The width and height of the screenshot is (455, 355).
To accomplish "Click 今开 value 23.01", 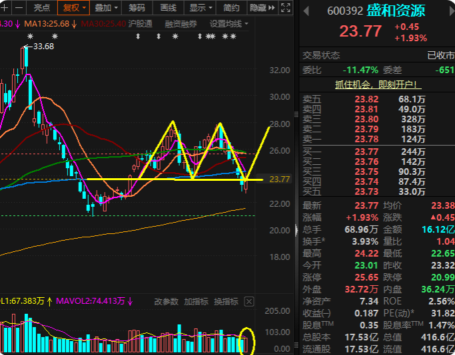I will click(x=366, y=265).
